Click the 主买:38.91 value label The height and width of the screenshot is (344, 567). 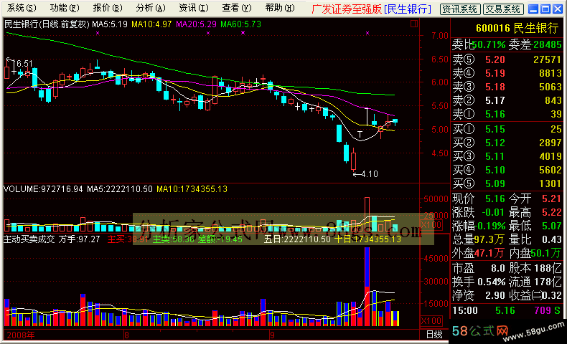tap(128, 239)
